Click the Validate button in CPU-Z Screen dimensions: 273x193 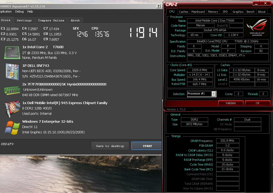(x=231, y=103)
